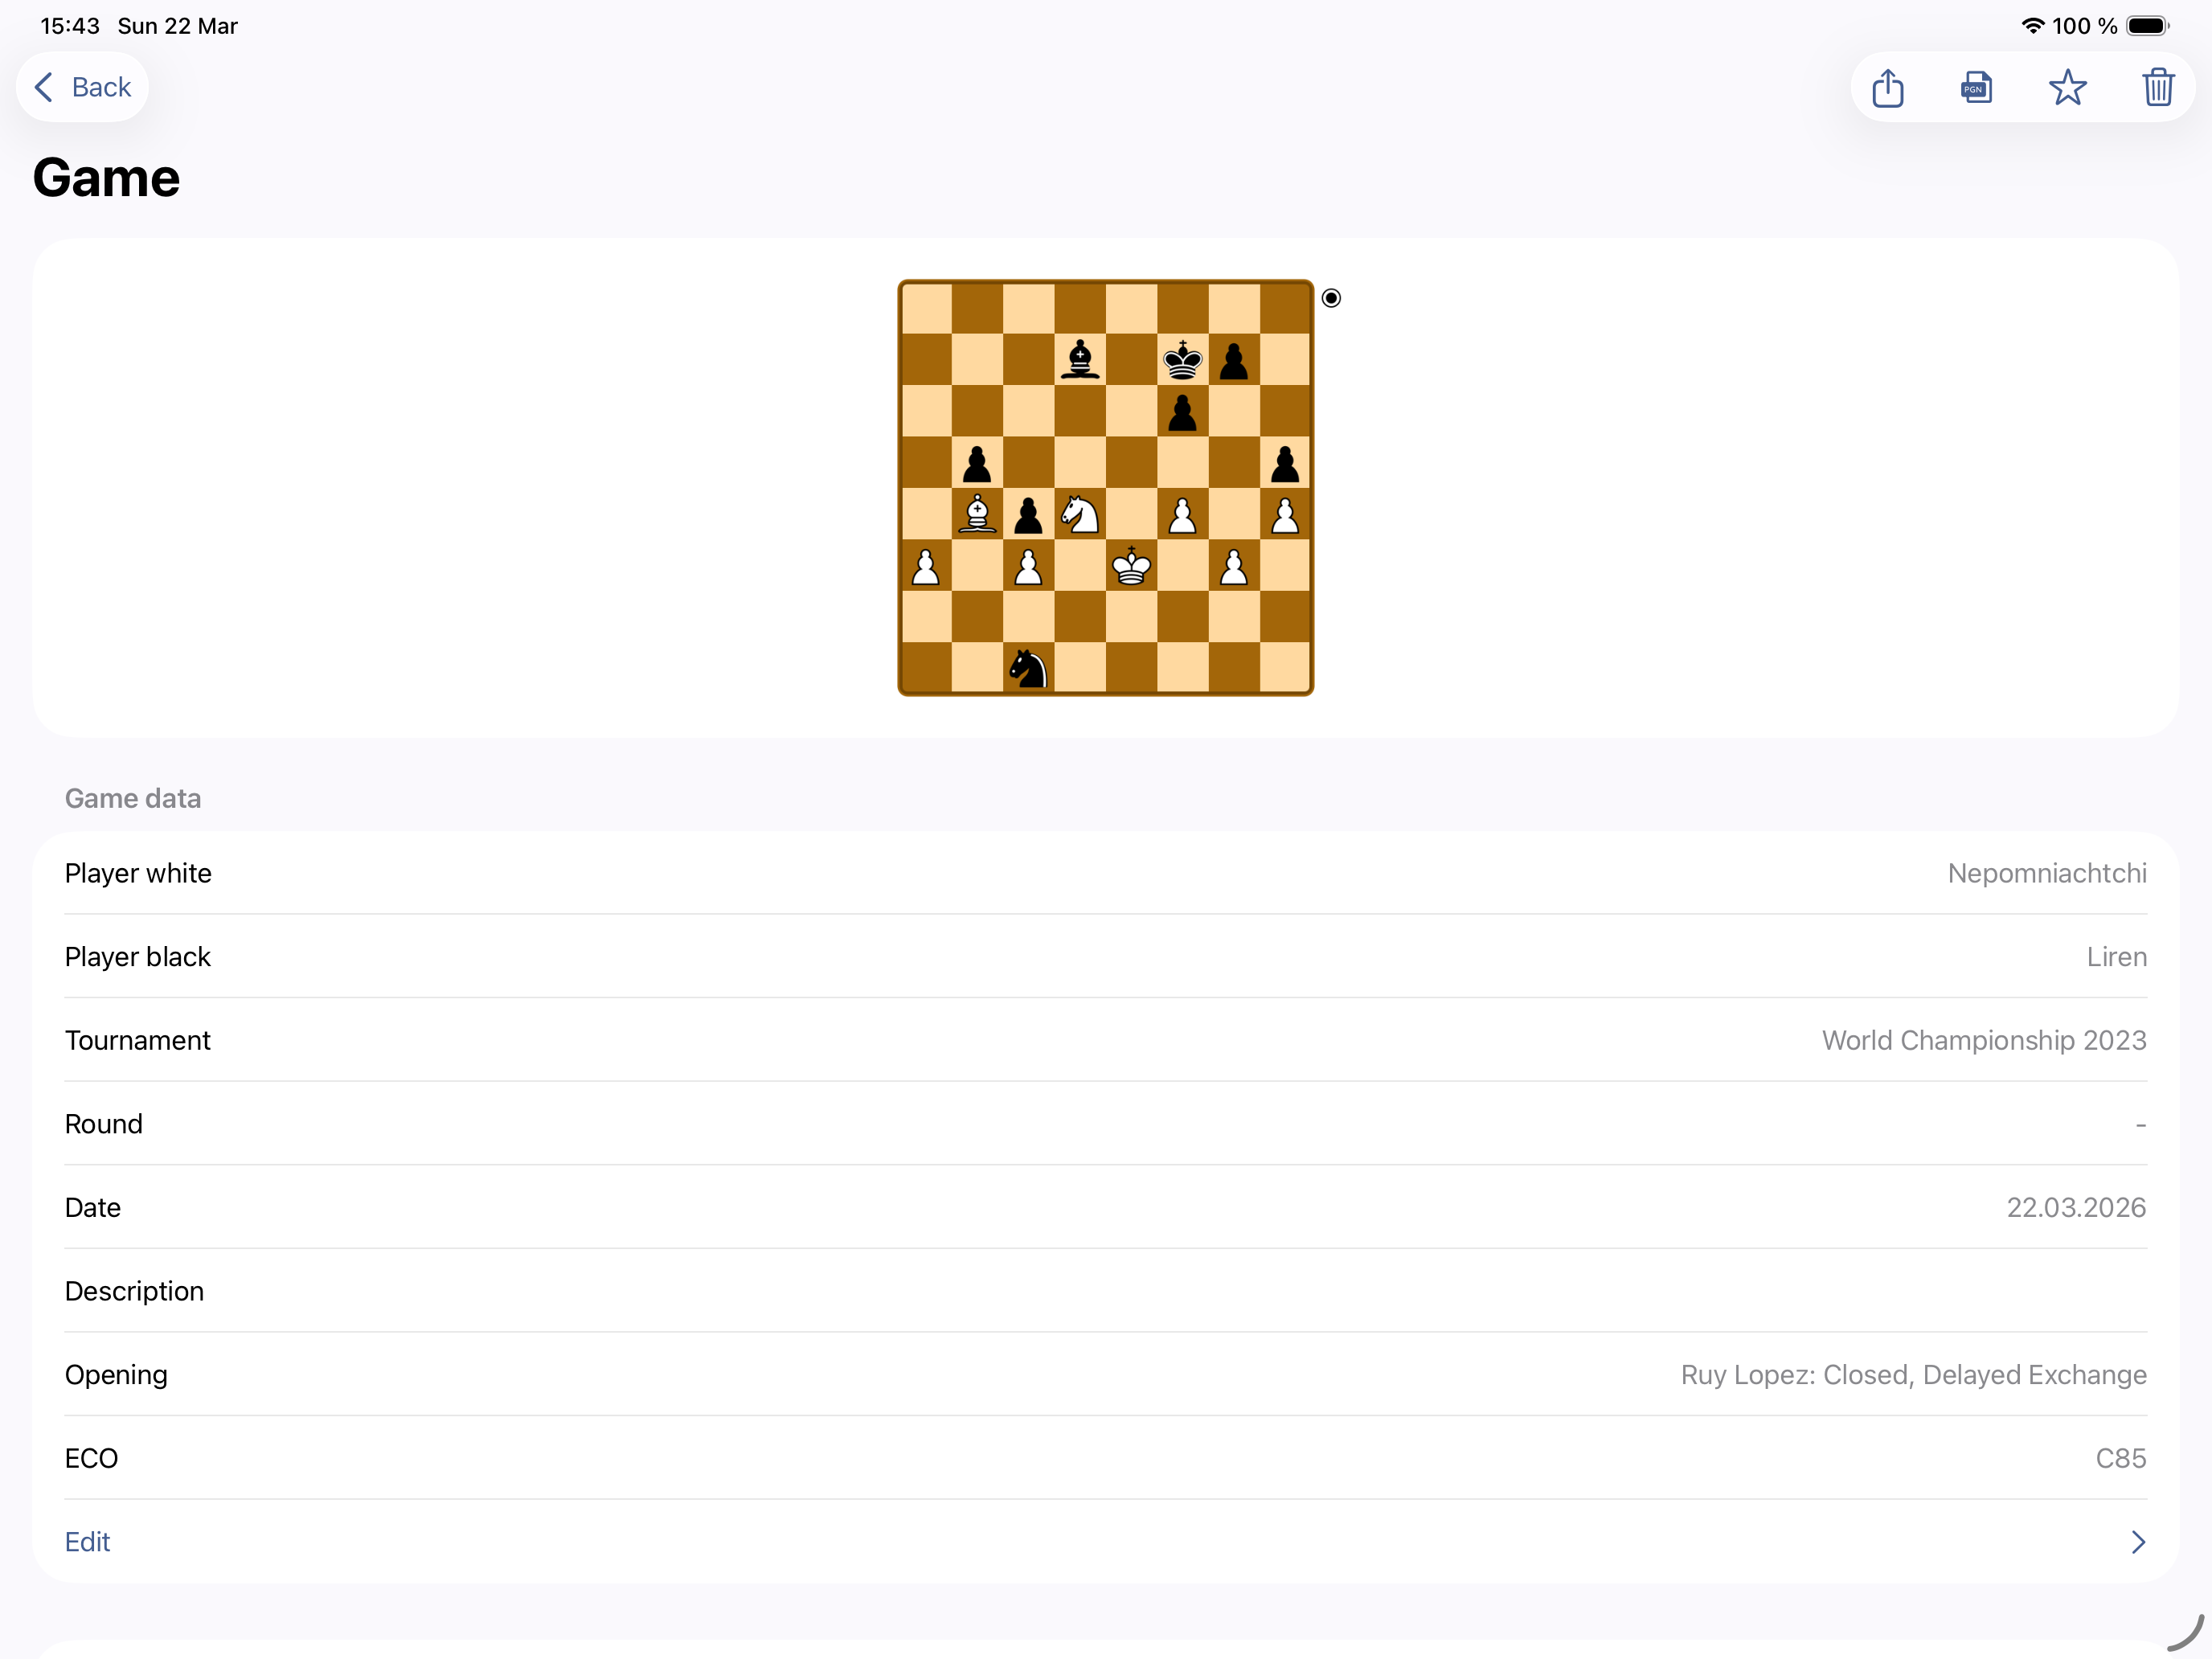
Task: Tap the Back button
Action: [x=82, y=87]
